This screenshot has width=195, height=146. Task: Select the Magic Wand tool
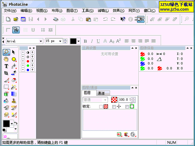tap(14, 87)
